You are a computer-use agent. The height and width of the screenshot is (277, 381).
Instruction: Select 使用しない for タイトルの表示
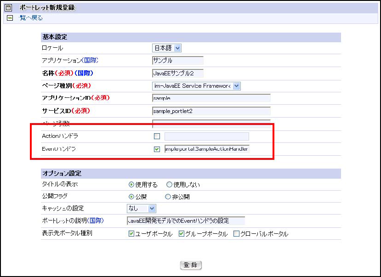tap(169, 185)
